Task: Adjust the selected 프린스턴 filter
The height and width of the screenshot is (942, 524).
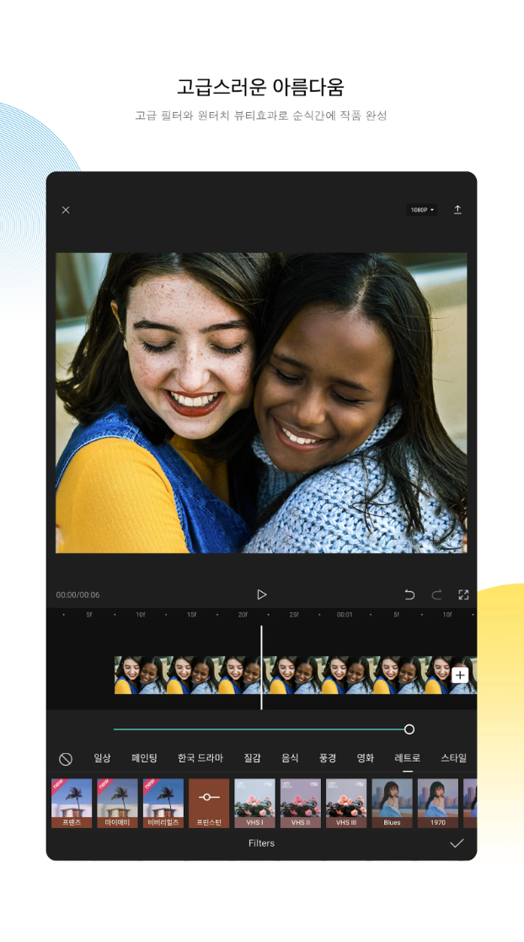Action: pos(209,803)
